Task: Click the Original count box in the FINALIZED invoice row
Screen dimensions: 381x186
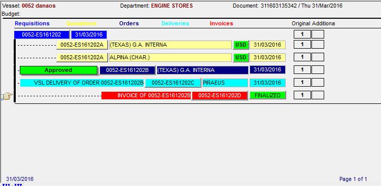Action: tap(302, 95)
